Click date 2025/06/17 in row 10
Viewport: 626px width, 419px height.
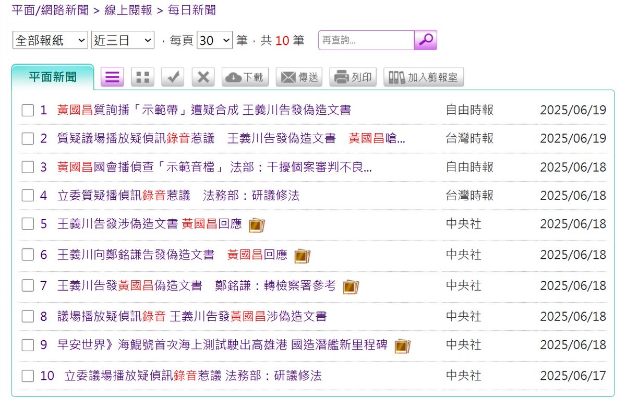[573, 376]
